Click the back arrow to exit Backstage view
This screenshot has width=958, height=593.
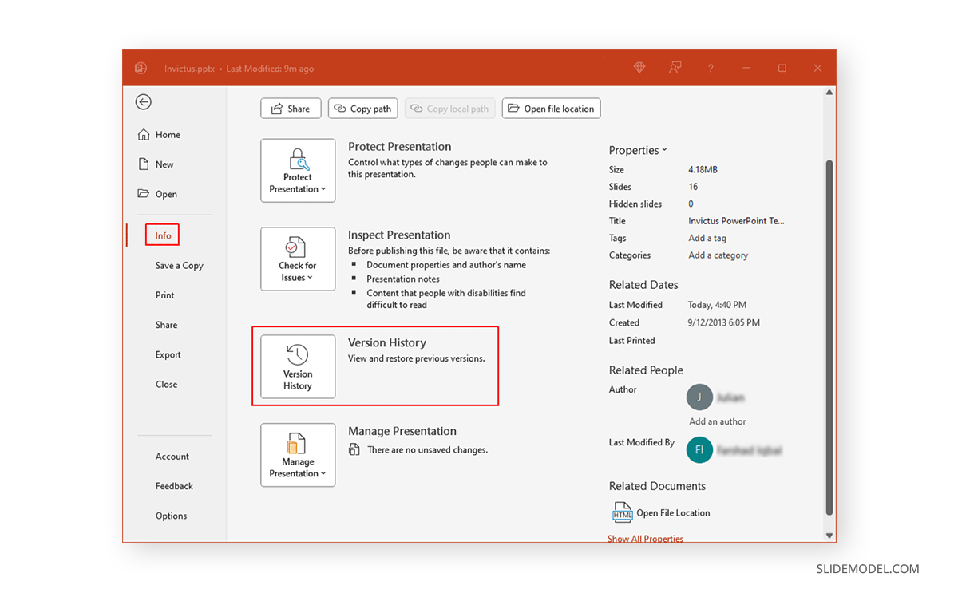click(143, 102)
